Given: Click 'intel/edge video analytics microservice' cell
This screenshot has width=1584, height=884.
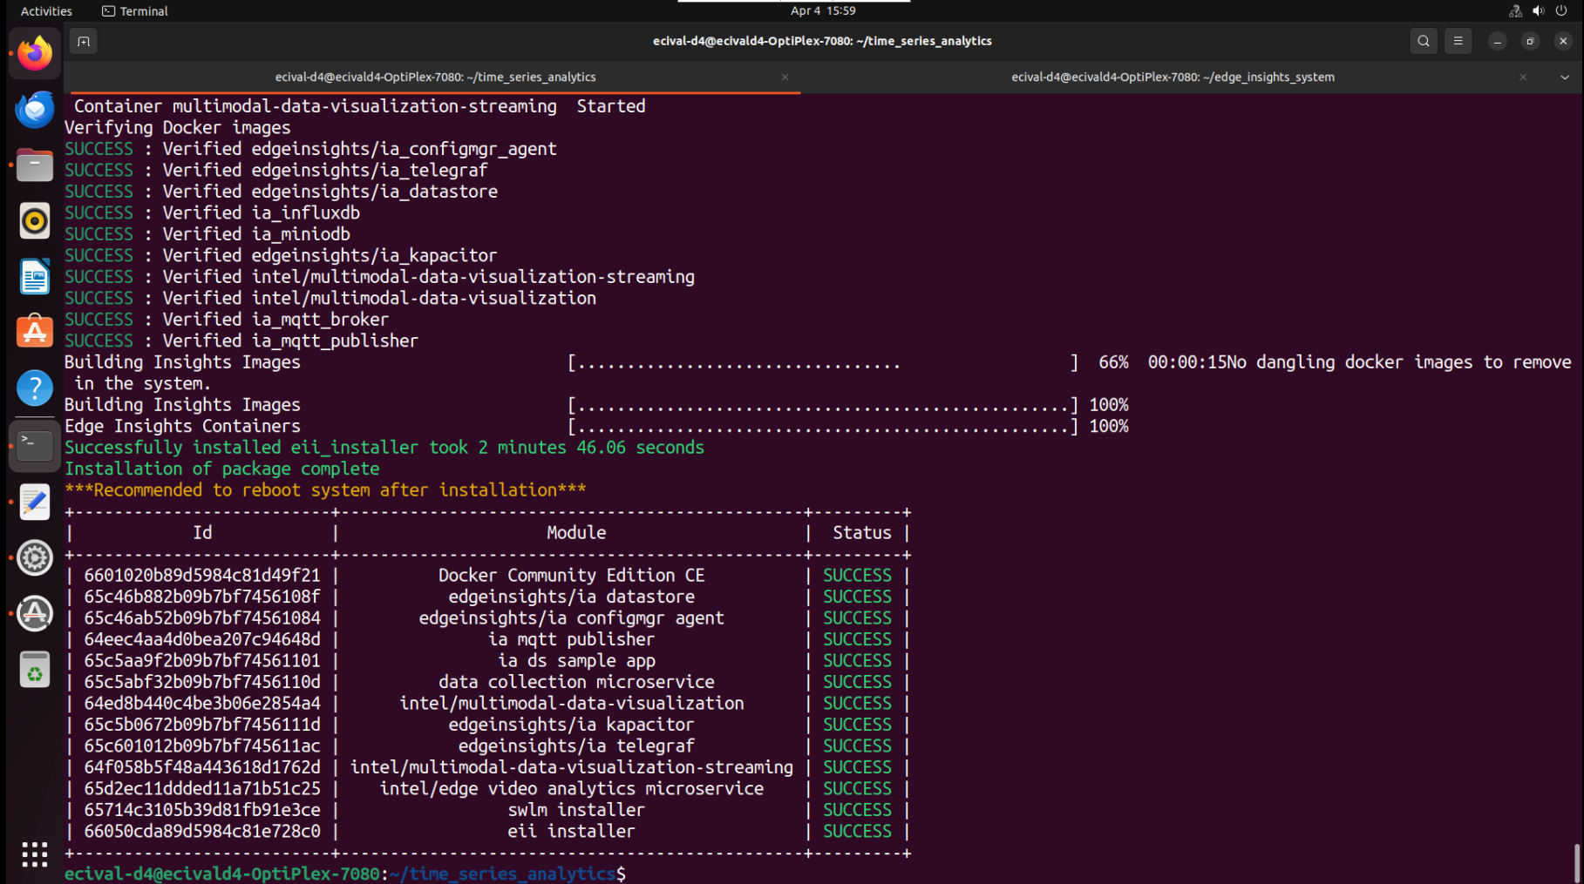Looking at the screenshot, I should click(x=571, y=789).
